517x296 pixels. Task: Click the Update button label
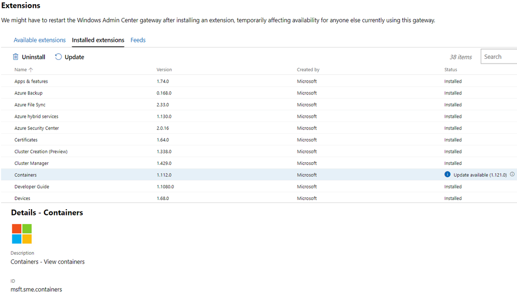point(74,57)
